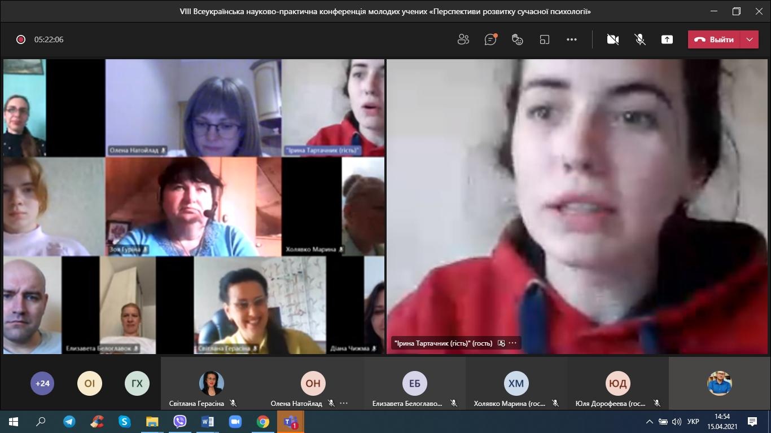Switch to Microsoft Word on taskbar

pos(208,422)
